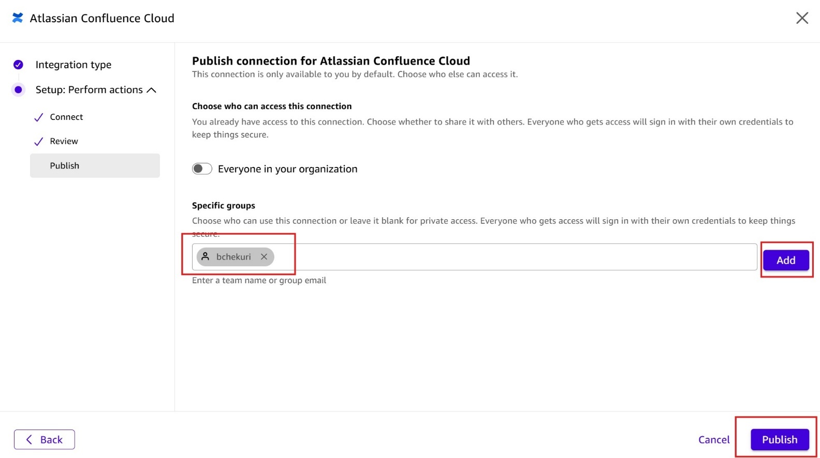The height and width of the screenshot is (458, 820).
Task: Toggle Everyone in your organization switch
Action: click(x=202, y=169)
